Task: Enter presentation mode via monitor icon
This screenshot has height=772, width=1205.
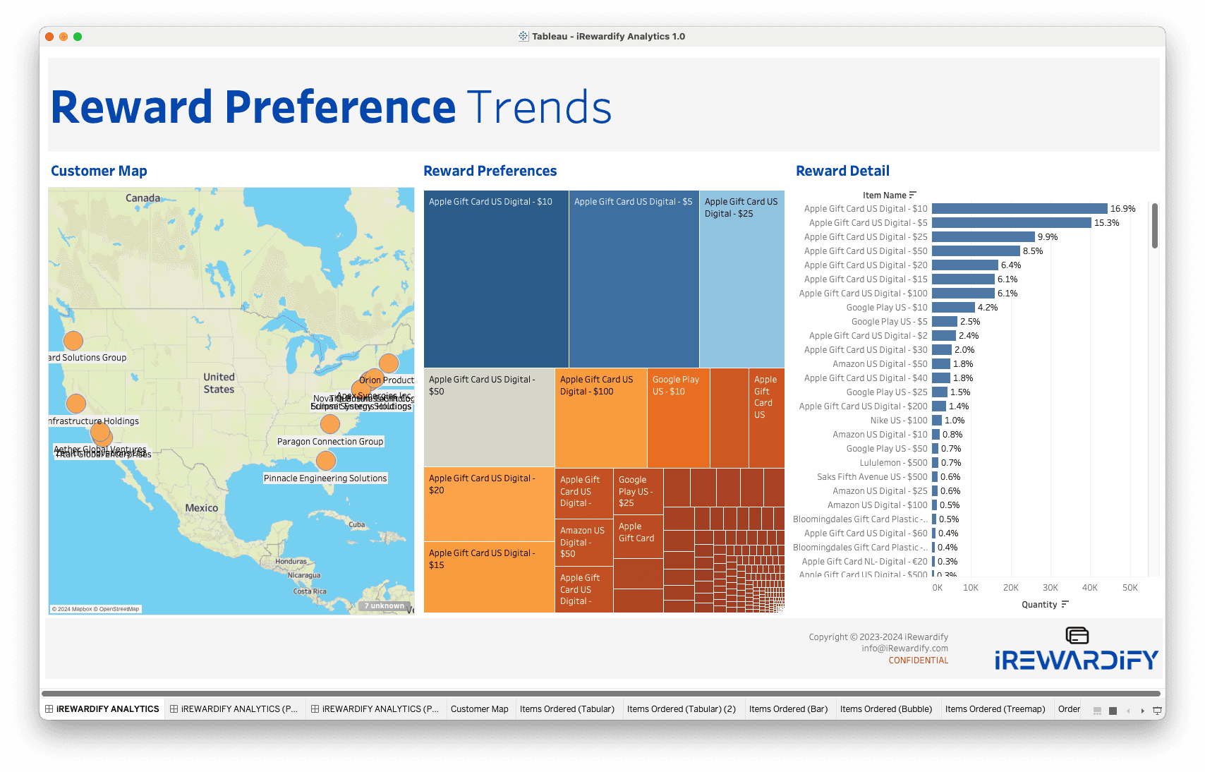Action: click(x=1157, y=711)
